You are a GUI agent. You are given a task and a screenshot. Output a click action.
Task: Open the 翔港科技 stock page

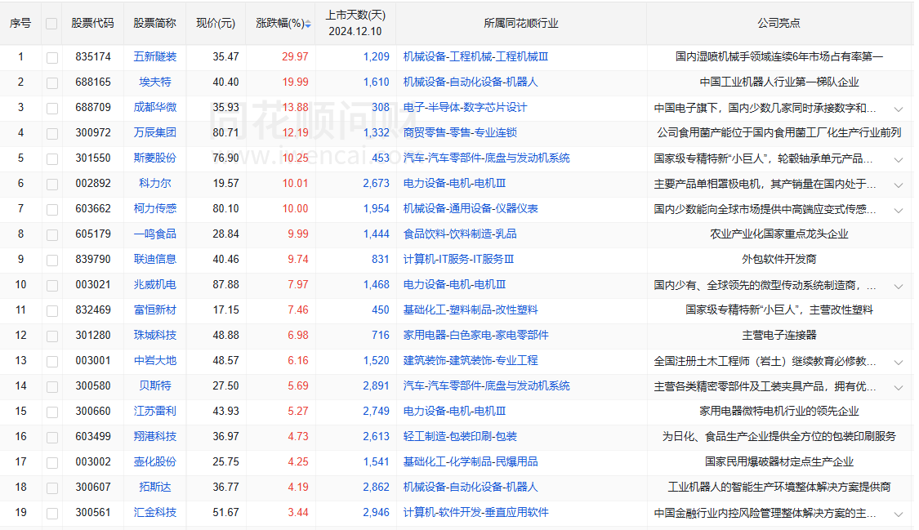click(154, 436)
